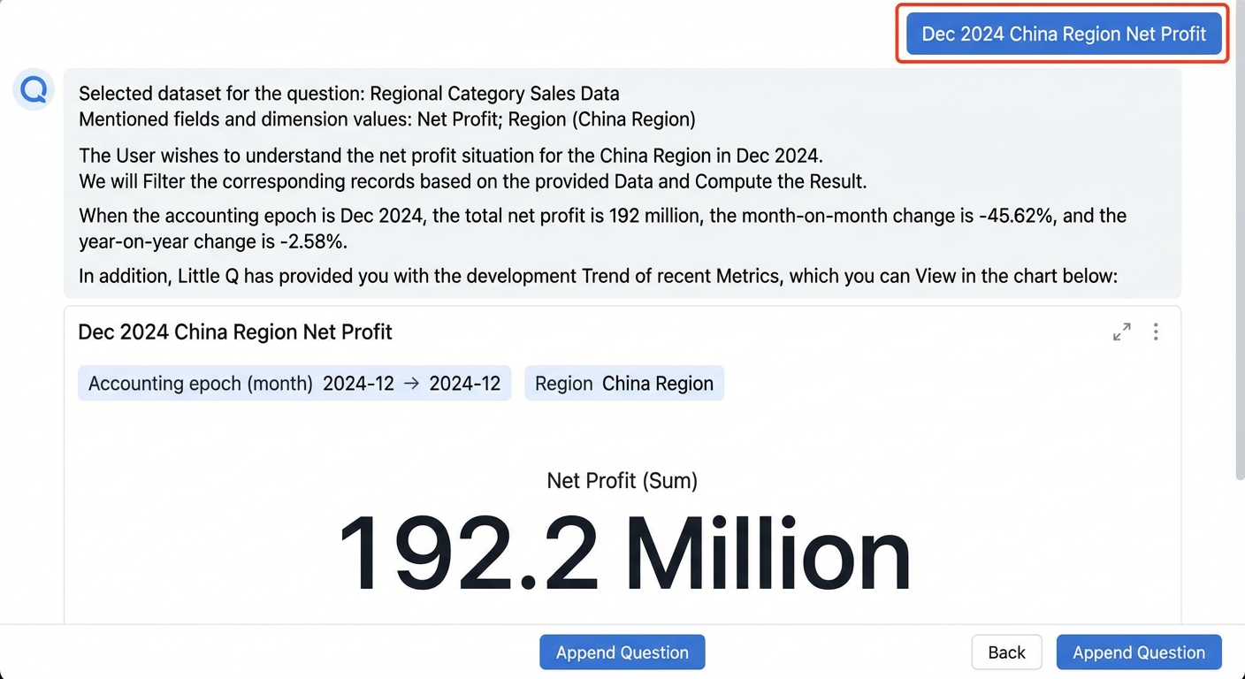This screenshot has height=679, width=1245.
Task: Click the Mentioned fields and dimension values line
Action: (387, 118)
